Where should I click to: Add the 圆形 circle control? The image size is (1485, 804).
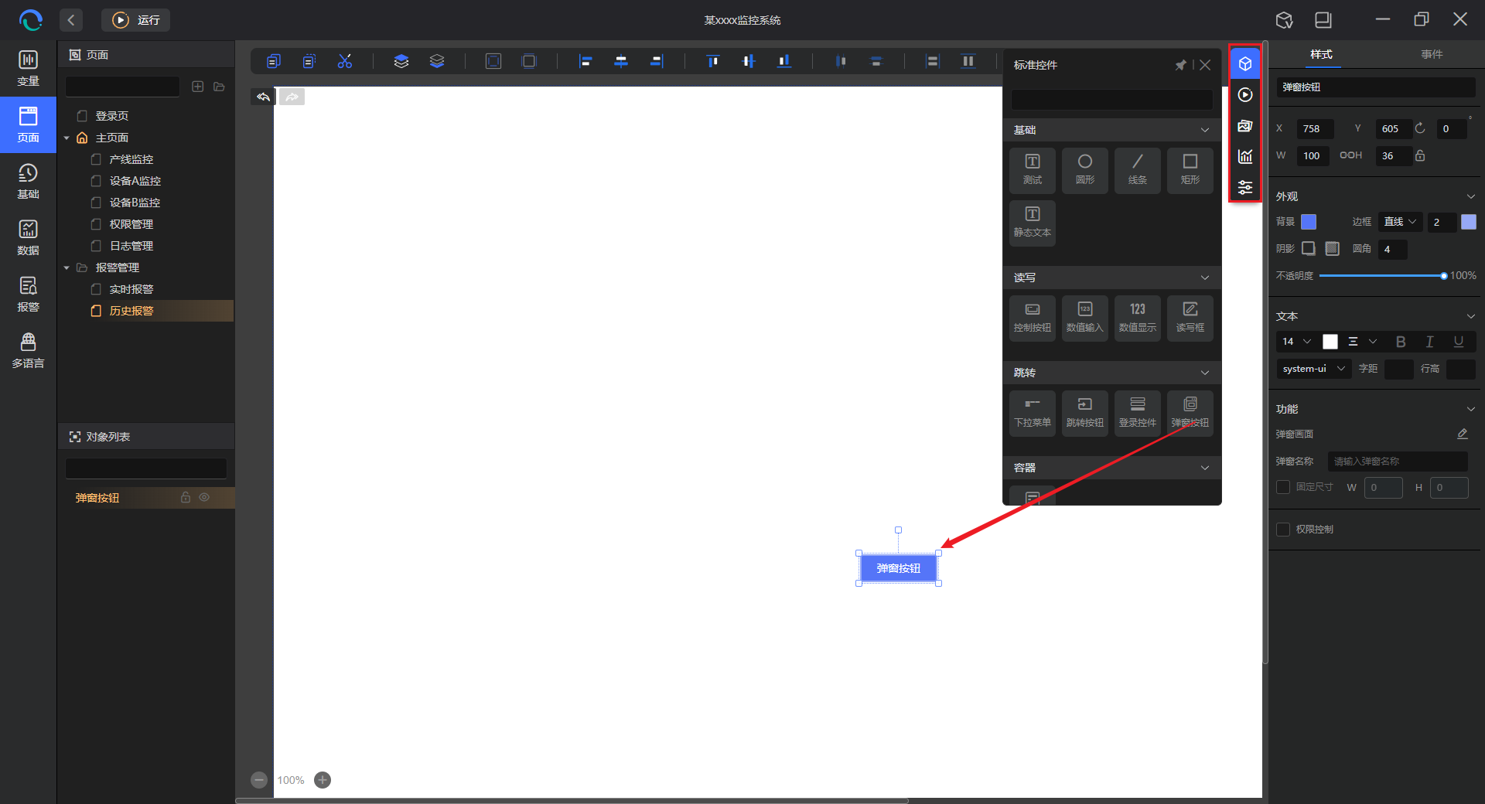click(x=1085, y=170)
